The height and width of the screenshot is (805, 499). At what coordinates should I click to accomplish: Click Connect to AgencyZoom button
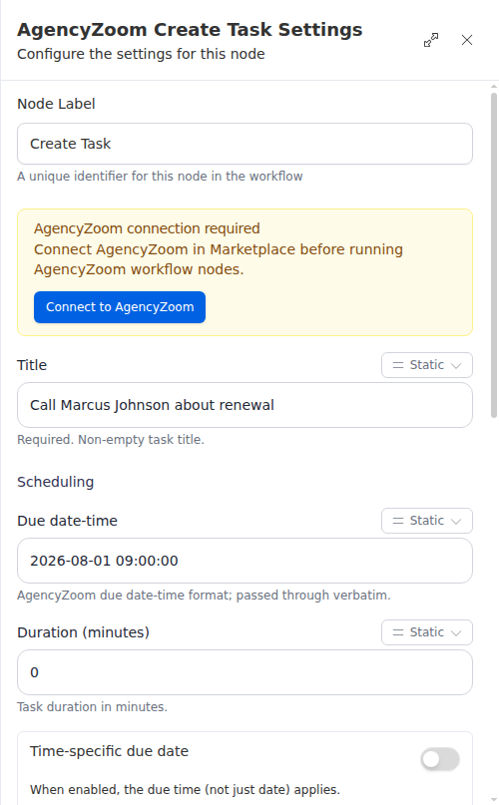coord(120,307)
